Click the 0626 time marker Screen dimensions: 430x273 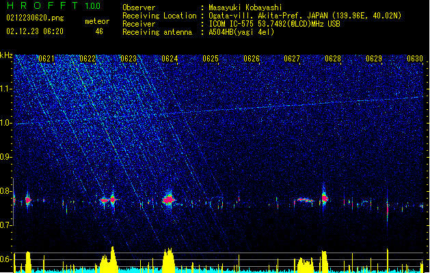[252, 59]
